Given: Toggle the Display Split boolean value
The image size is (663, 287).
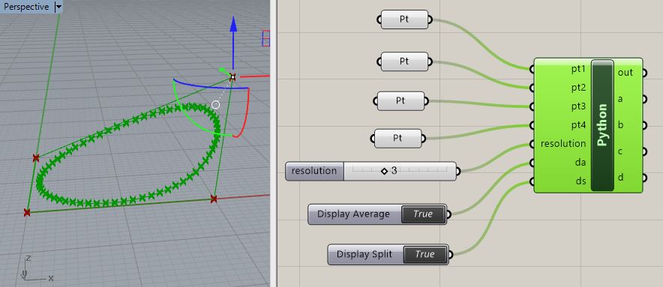Looking at the screenshot, I should click(x=425, y=255).
